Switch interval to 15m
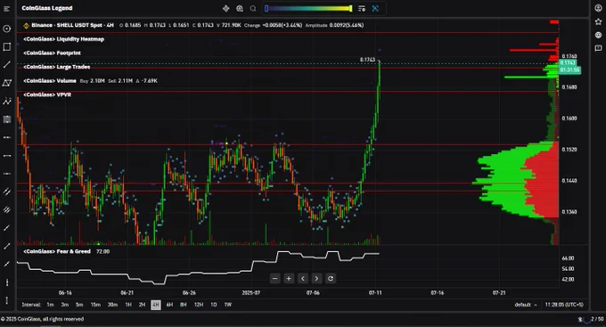Screen dimensions: 606x327 pos(95,305)
